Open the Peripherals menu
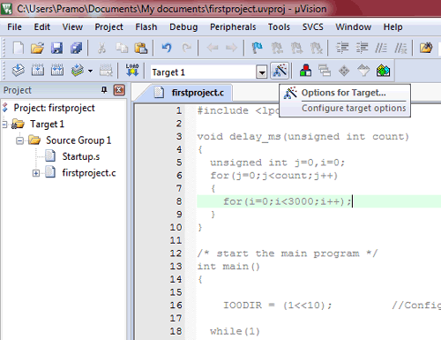Image resolution: width=441 pixels, height=340 pixels. pyautogui.click(x=233, y=27)
